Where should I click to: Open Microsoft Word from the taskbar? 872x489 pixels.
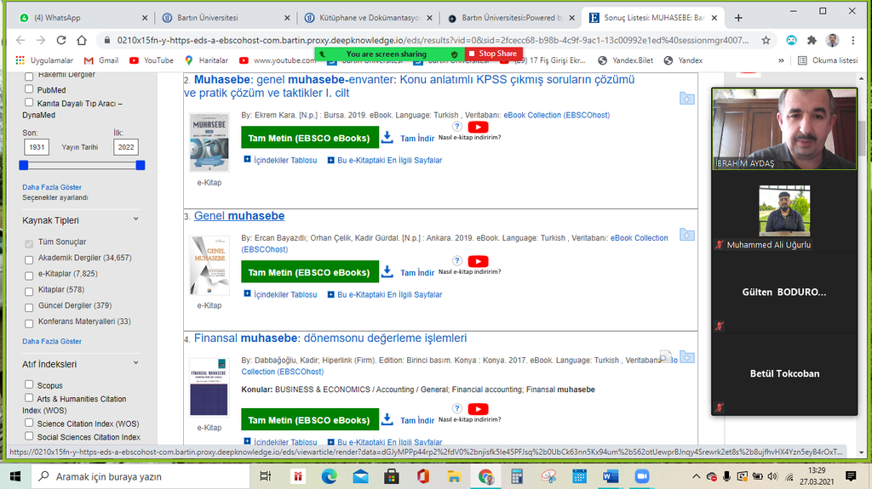(x=610, y=476)
